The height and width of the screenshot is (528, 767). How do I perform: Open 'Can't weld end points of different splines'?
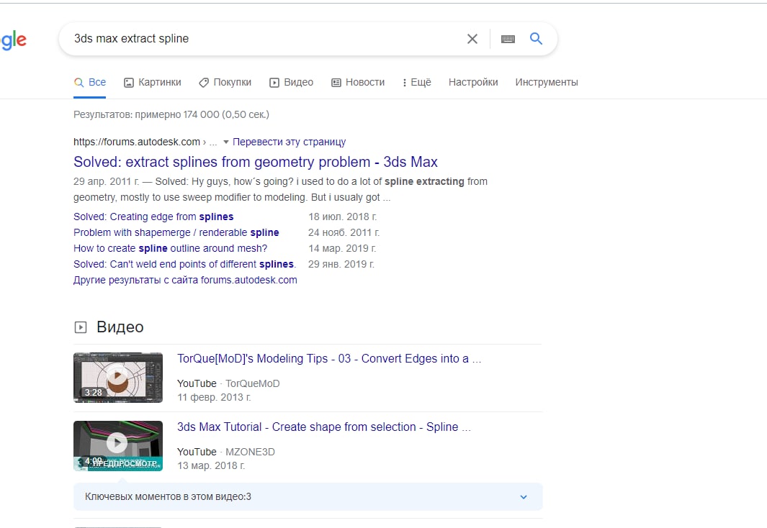coord(184,264)
